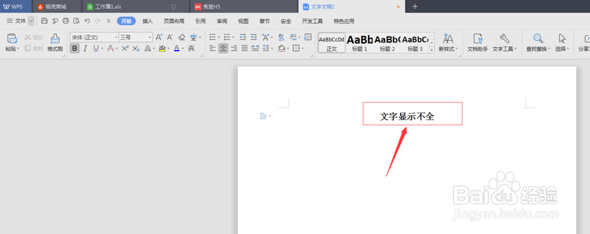Open the 特色应用 ribbon tab
Image resolution: width=590 pixels, height=234 pixels.
[x=344, y=21]
